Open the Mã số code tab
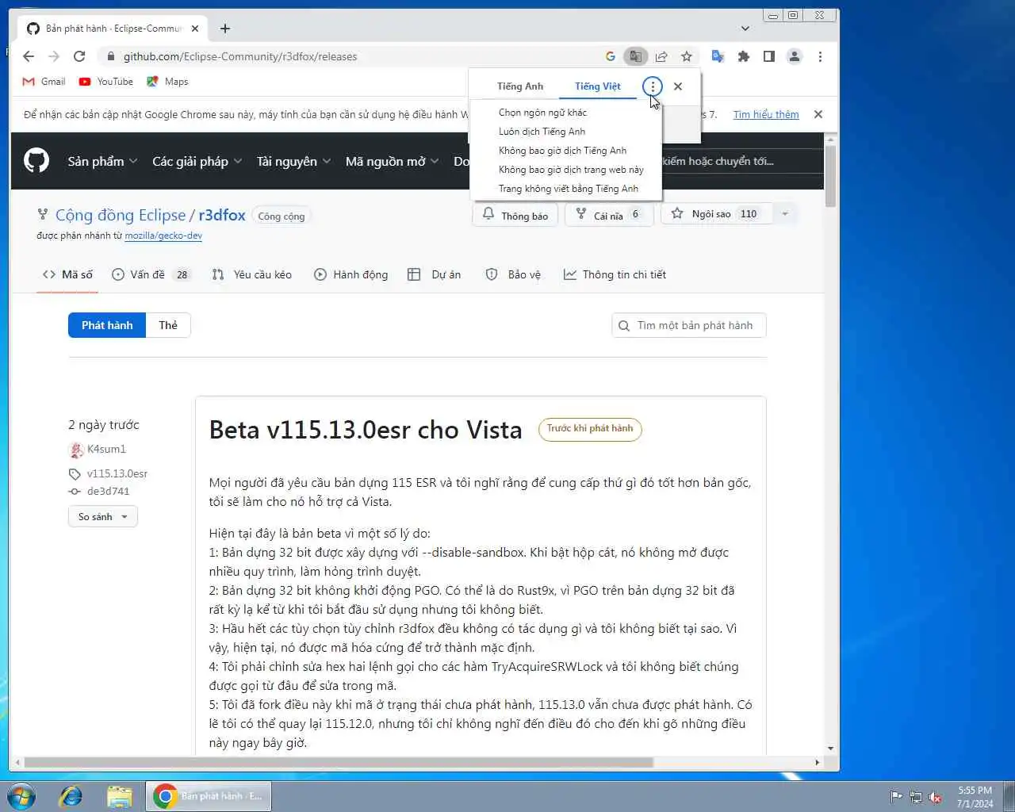Viewport: 1015px width, 812px height. 67,274
